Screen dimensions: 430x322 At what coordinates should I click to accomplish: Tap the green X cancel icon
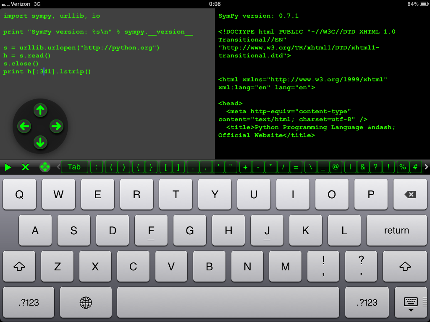point(25,167)
